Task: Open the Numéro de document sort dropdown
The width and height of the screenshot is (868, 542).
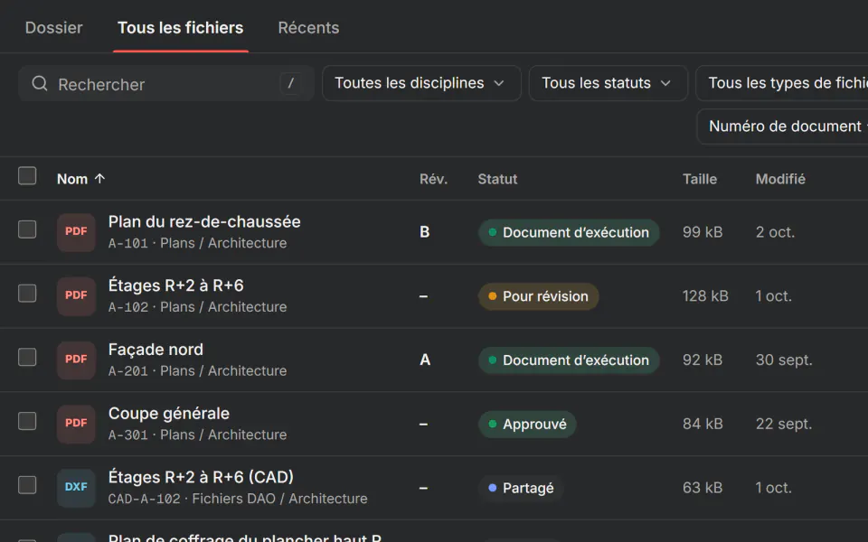Action: 782,126
